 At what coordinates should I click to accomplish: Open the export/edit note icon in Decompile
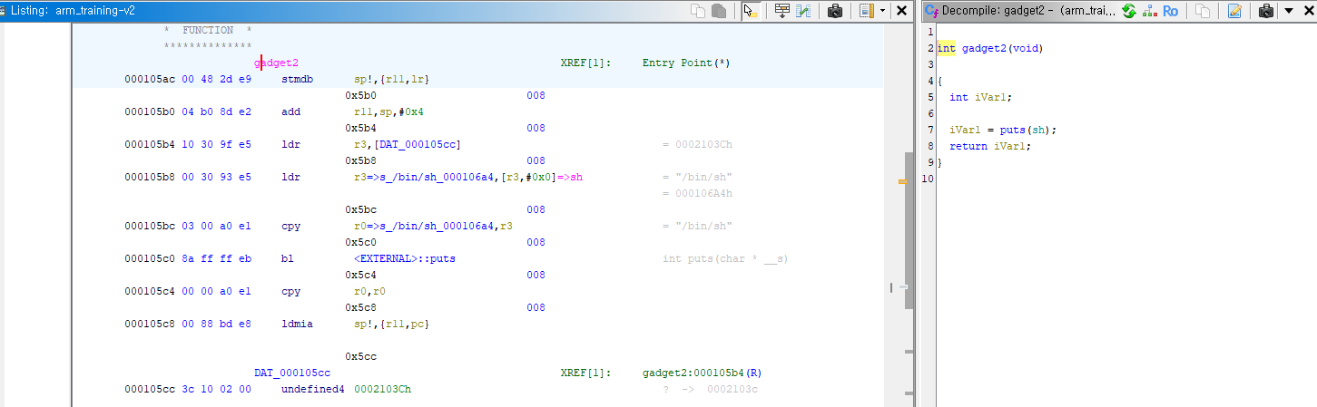pos(1234,11)
